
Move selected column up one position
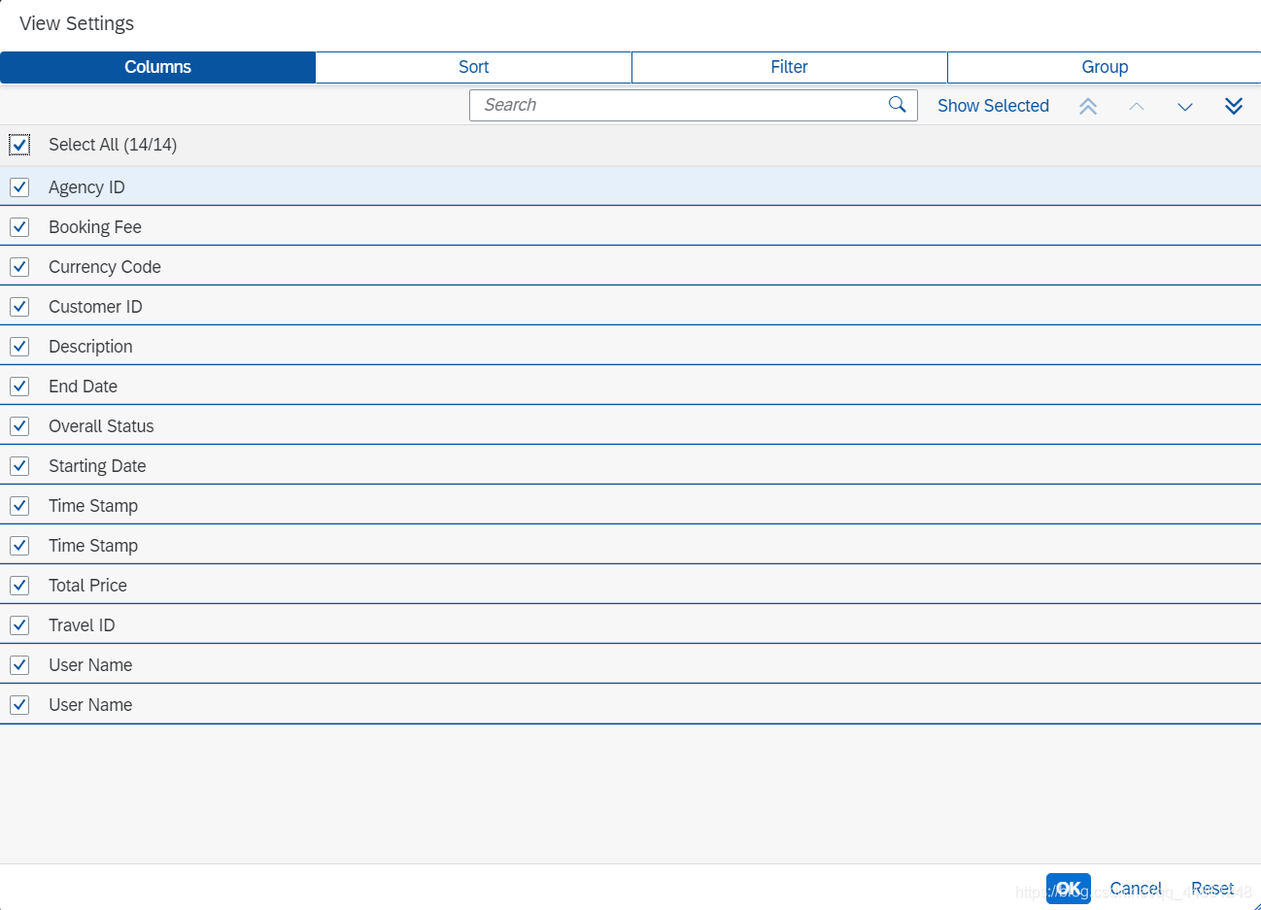[x=1137, y=106]
